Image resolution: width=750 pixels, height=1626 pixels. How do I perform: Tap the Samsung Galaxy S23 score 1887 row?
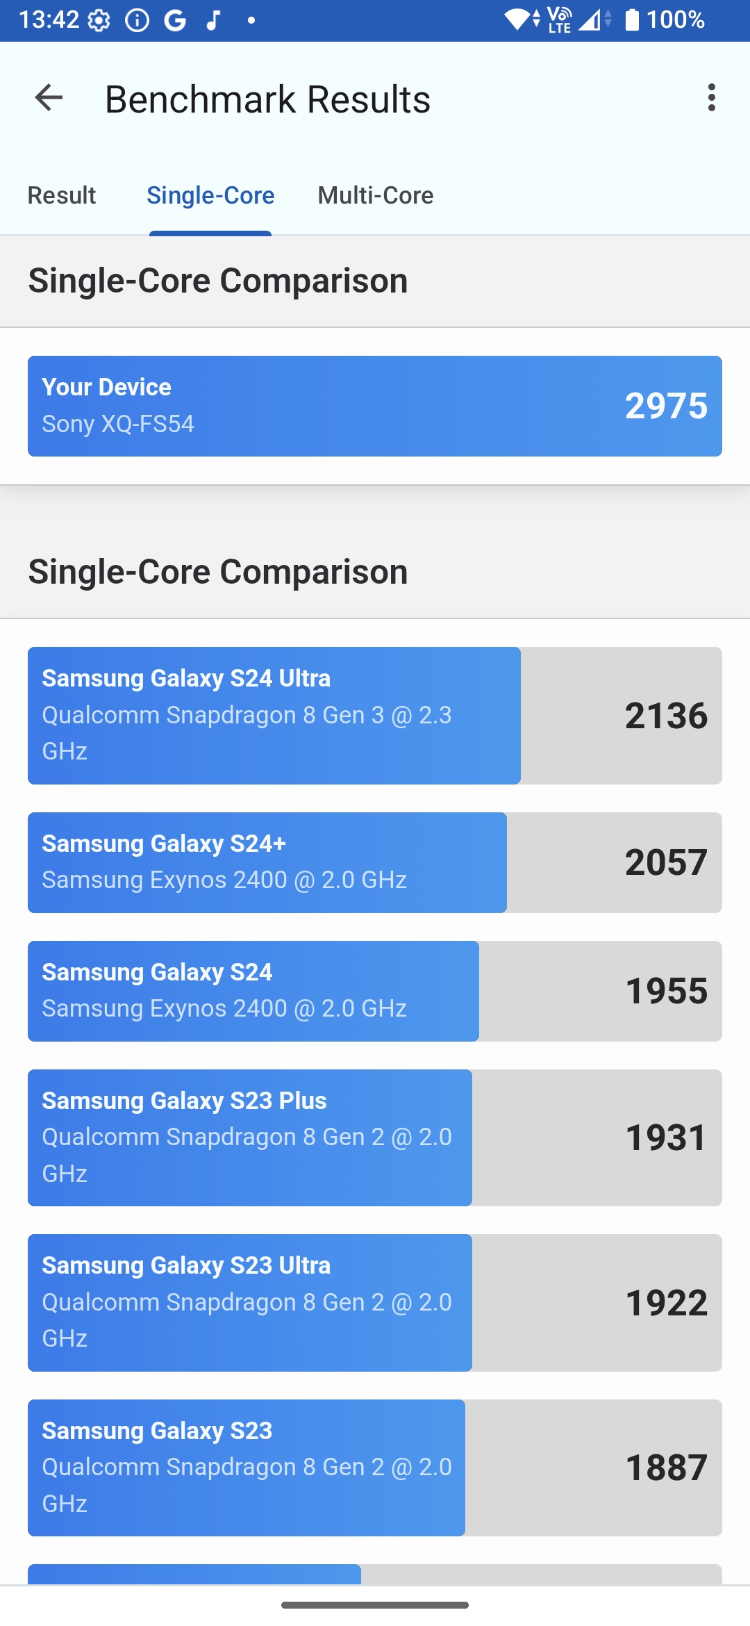(x=375, y=1468)
